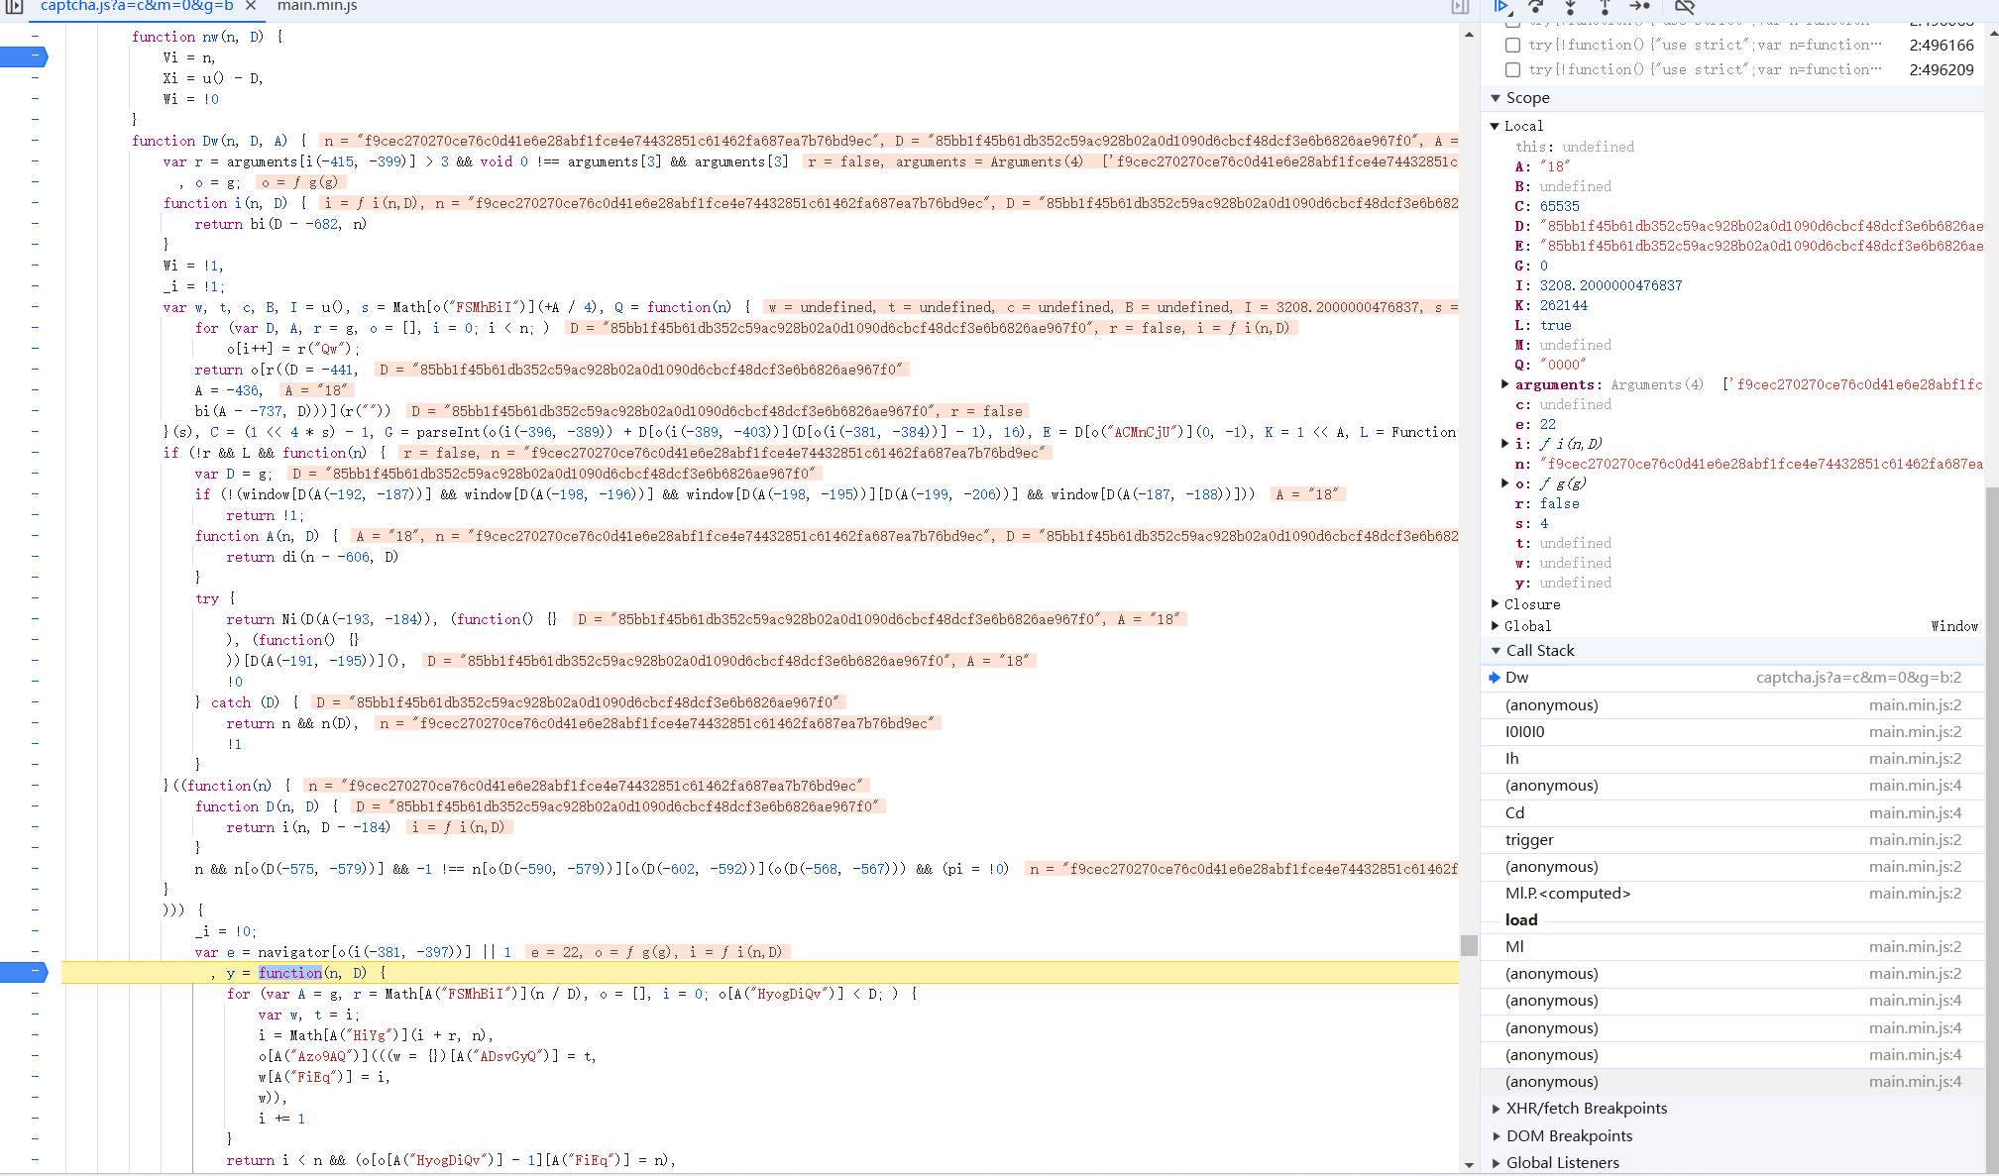Click the Window value of Global scope
This screenshot has height=1176, width=1999.
point(1953,626)
